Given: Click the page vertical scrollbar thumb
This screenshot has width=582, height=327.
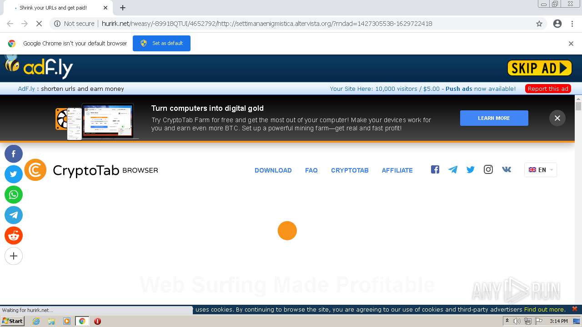Looking at the screenshot, I should [578, 106].
